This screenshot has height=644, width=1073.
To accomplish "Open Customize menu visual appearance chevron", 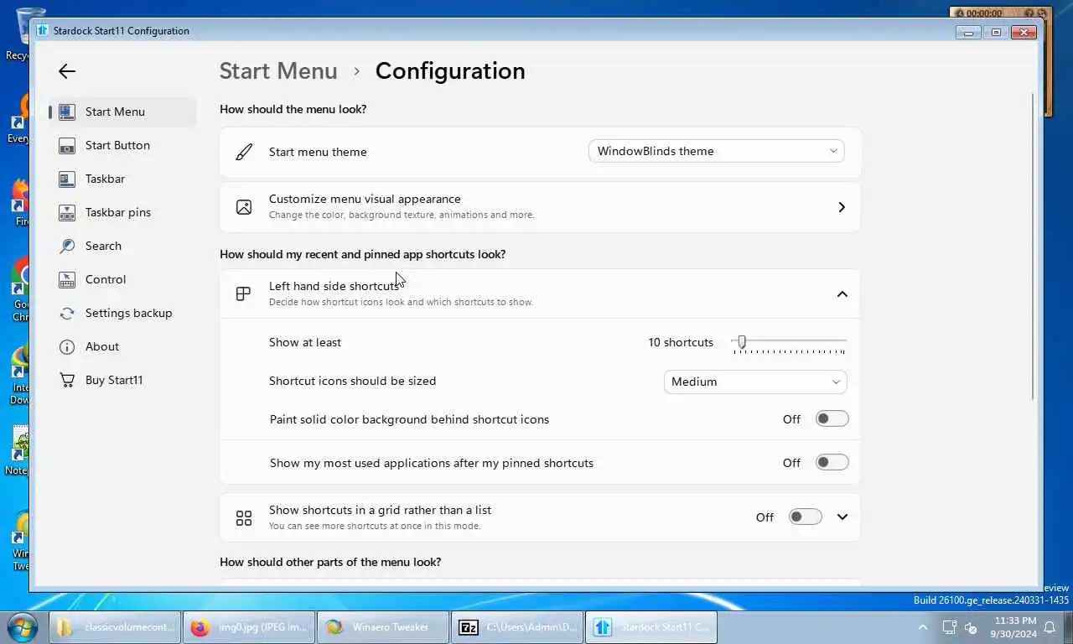I will coord(842,207).
